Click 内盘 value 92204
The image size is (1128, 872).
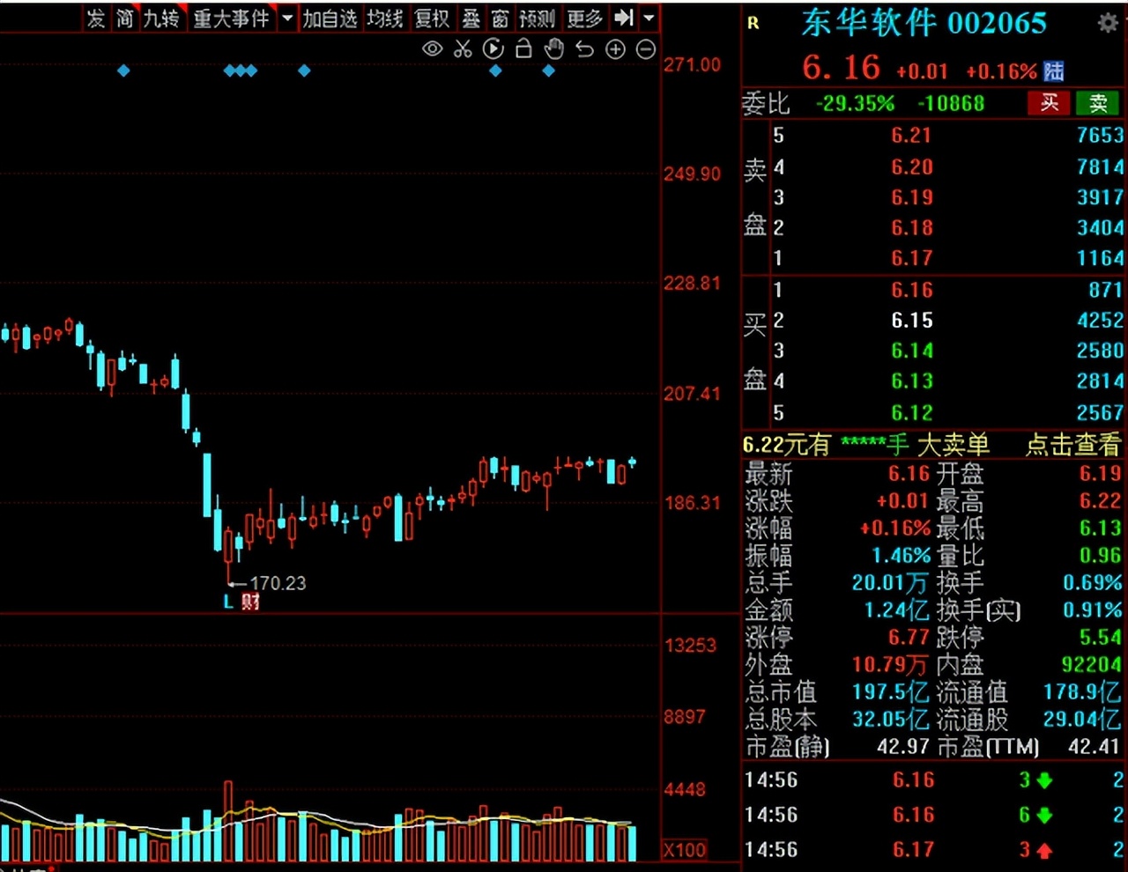pyautogui.click(x=1091, y=664)
